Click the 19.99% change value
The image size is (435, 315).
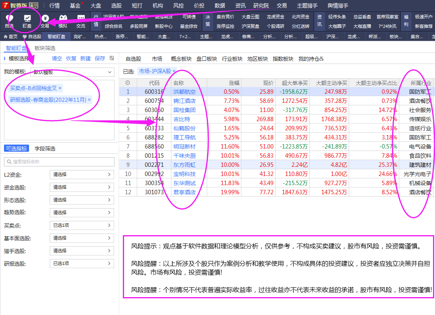click(x=230, y=192)
